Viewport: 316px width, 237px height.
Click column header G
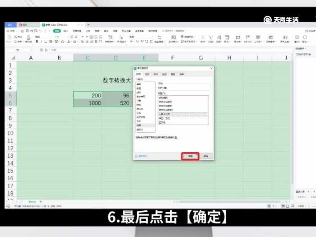click(x=201, y=58)
